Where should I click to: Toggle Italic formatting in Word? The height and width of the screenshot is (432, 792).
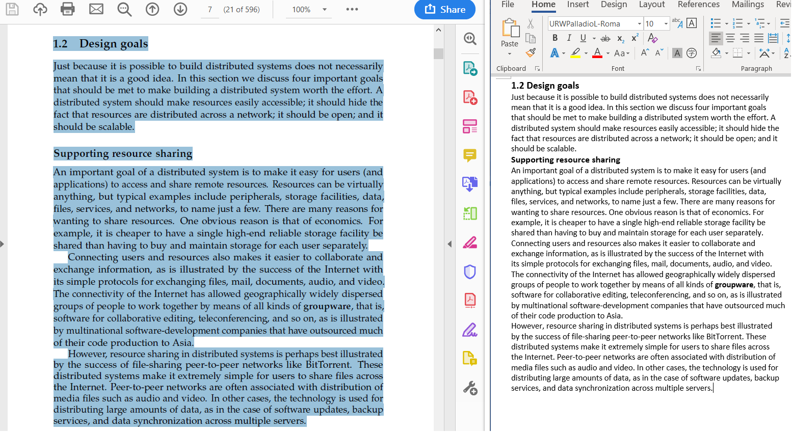569,38
